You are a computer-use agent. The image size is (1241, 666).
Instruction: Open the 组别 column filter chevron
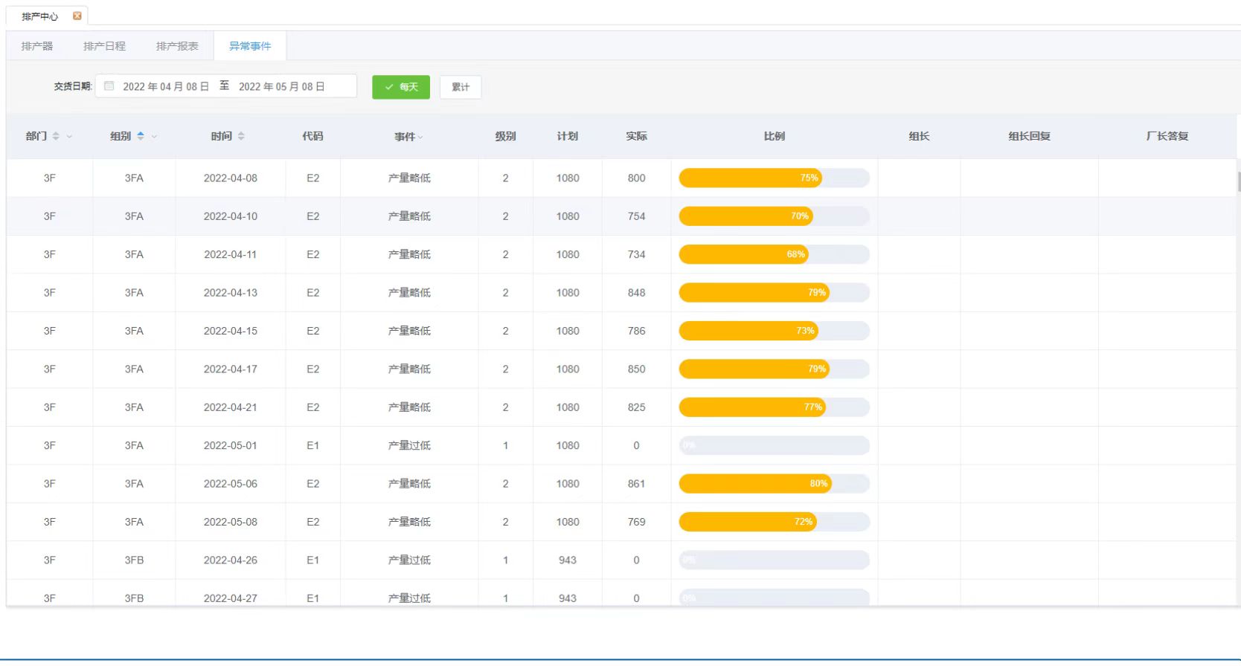click(154, 137)
